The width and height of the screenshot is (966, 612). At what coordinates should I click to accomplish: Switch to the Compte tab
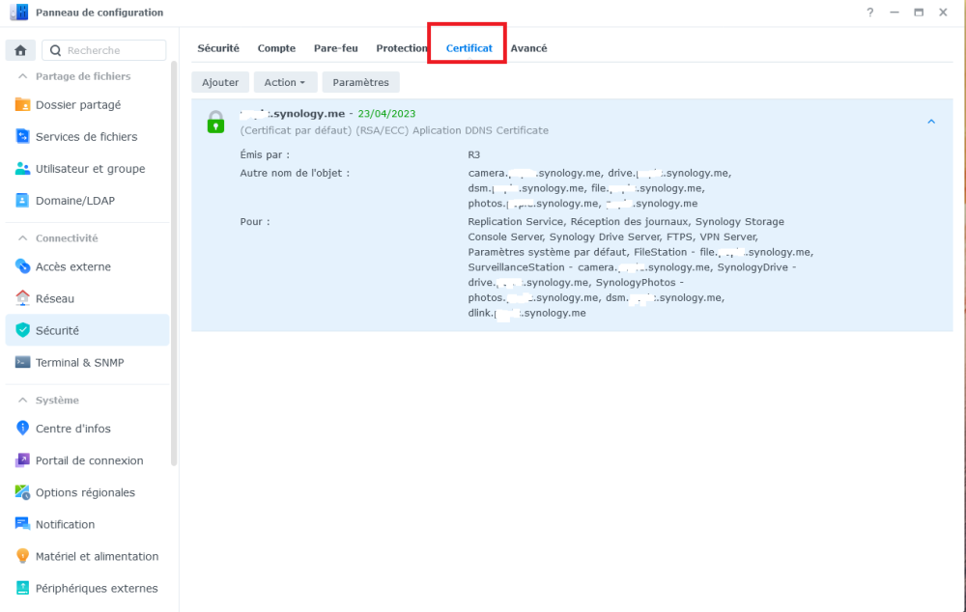(x=276, y=48)
